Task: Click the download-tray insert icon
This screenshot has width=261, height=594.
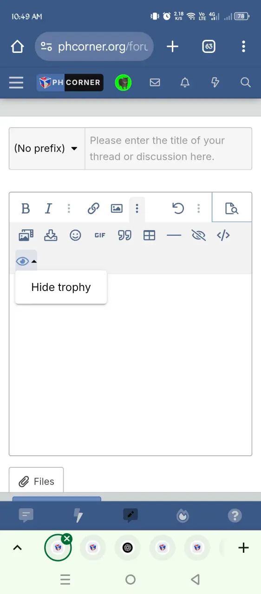Action: (x=51, y=235)
